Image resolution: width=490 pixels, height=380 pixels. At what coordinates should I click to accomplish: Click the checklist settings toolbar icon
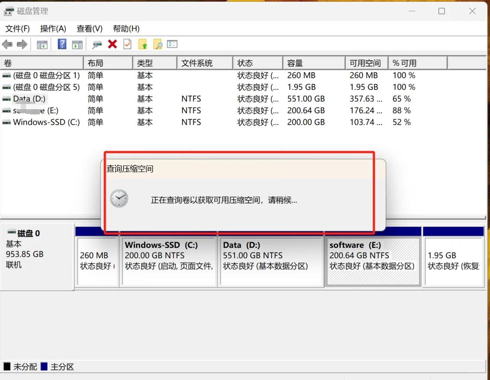(172, 44)
